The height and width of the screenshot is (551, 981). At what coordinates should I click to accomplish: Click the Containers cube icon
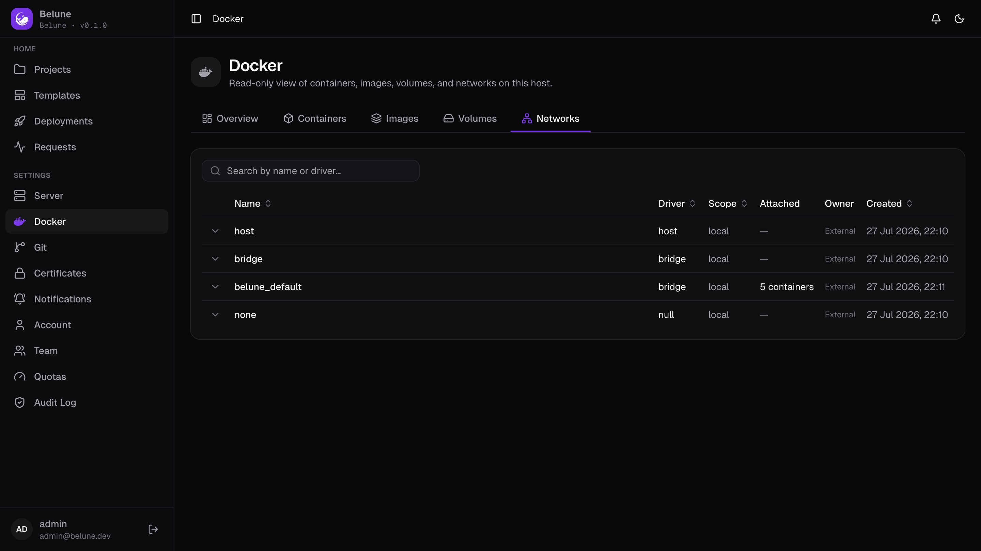click(x=288, y=119)
